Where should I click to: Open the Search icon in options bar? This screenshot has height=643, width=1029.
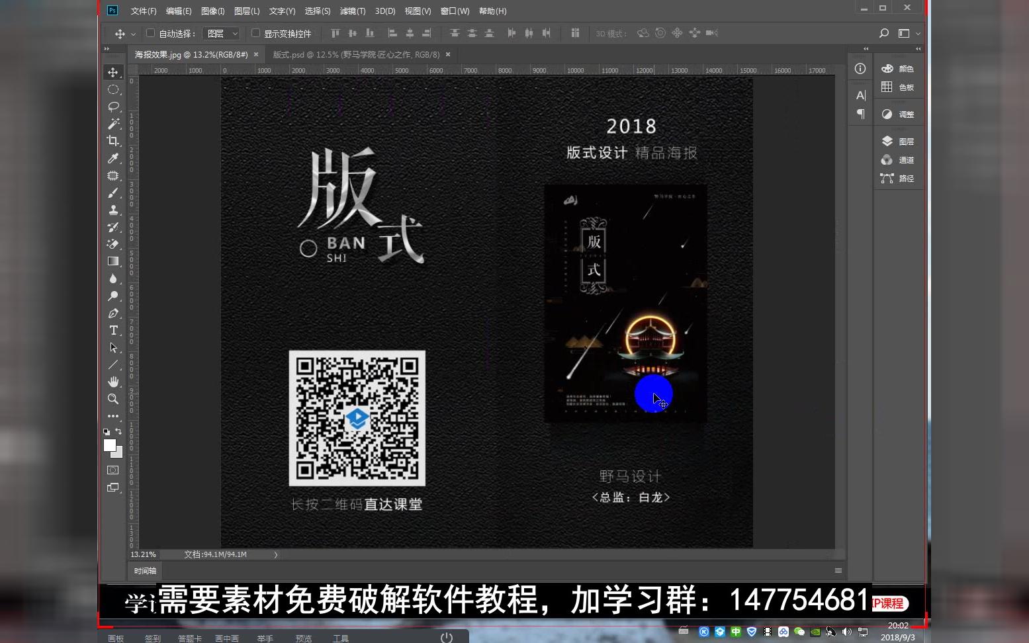click(883, 33)
